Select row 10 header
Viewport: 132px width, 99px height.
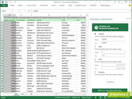[x=2, y=40]
